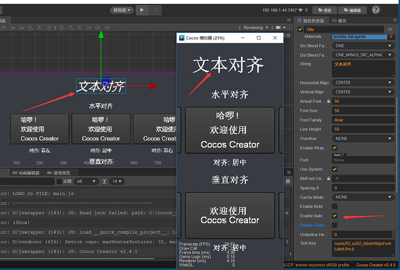Open Horizontal Align CENTER dropdown
The image size is (400, 270).
tap(363, 83)
